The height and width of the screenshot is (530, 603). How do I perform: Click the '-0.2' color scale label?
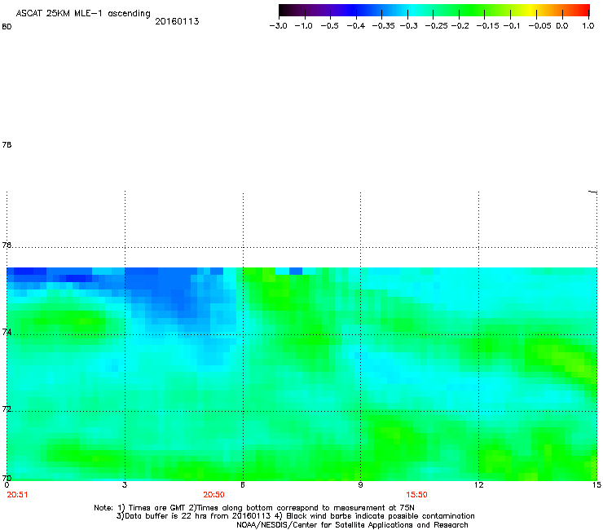point(460,26)
